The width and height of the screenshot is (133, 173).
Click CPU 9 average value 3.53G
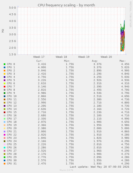click(x=97, y=93)
